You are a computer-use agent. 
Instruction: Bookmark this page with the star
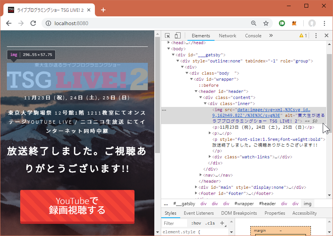coord(266,23)
